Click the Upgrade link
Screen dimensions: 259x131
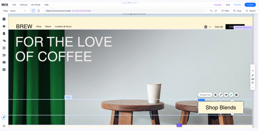click(x=218, y=5)
